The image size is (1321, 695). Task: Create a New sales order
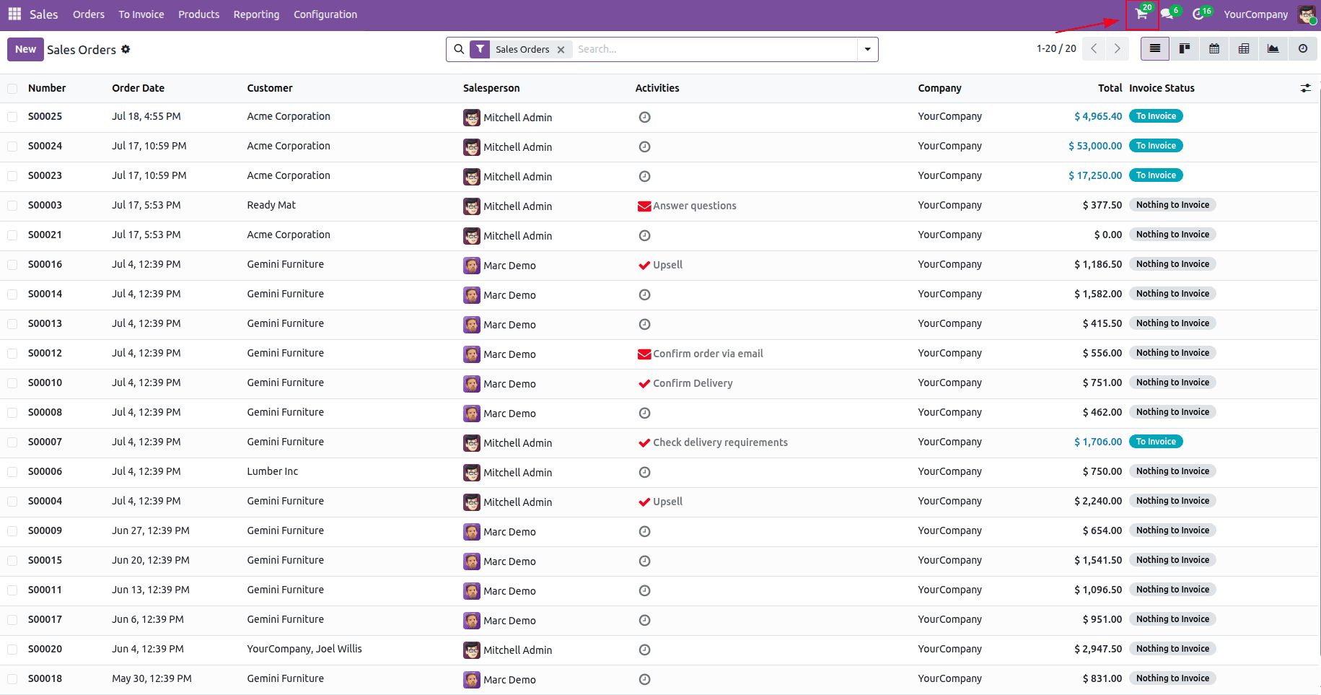(25, 49)
